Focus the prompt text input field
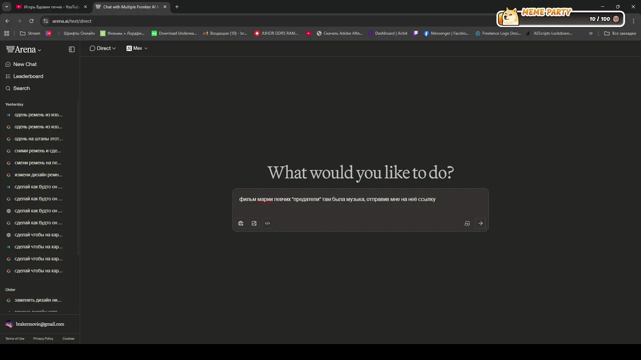This screenshot has width=641, height=360. pyautogui.click(x=360, y=199)
